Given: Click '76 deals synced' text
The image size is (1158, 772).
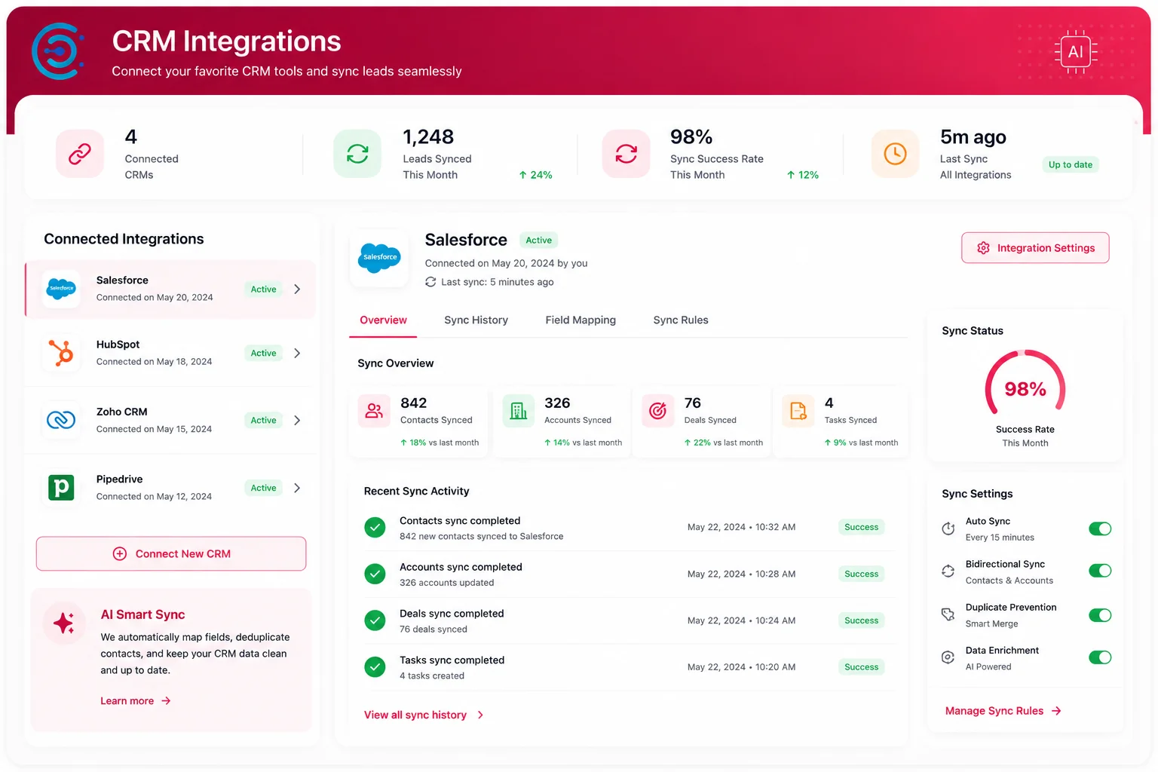Looking at the screenshot, I should (433, 630).
